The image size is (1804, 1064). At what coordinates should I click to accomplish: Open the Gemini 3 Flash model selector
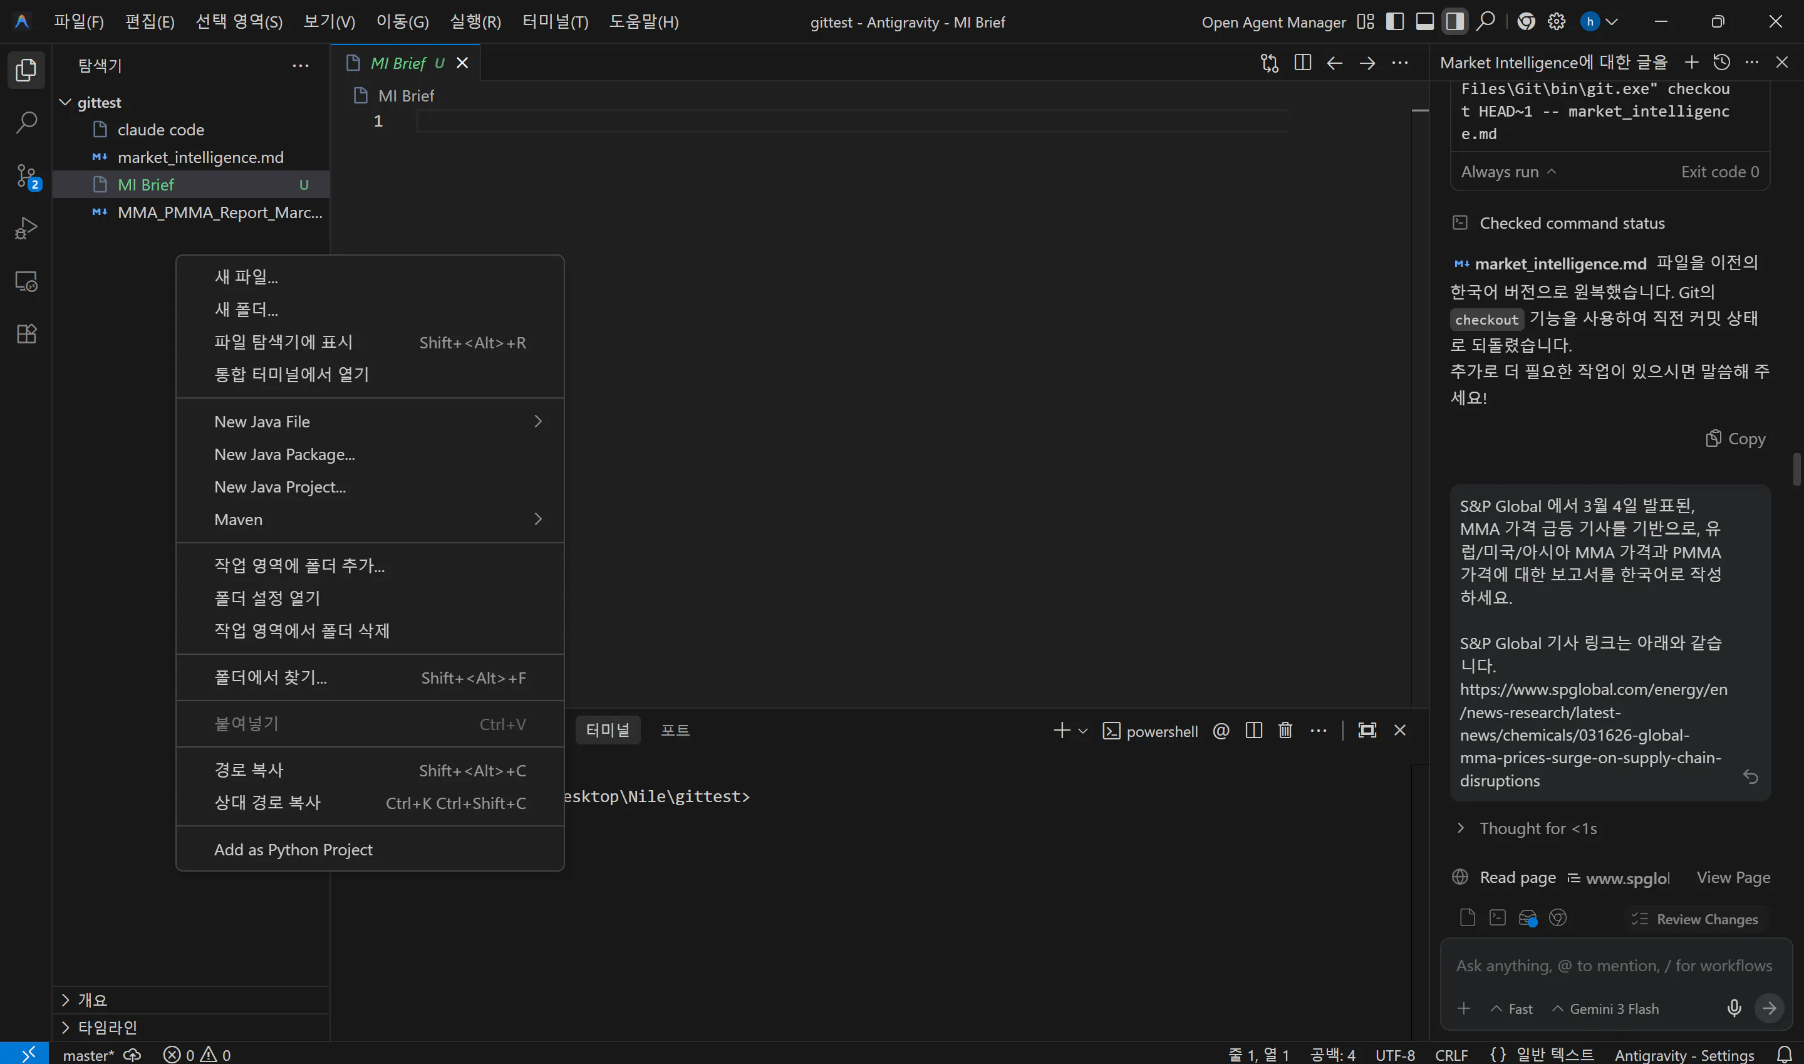pos(1605,1009)
